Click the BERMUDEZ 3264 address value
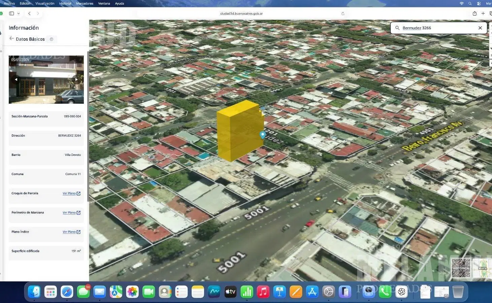Image resolution: width=492 pixels, height=303 pixels. click(69, 136)
